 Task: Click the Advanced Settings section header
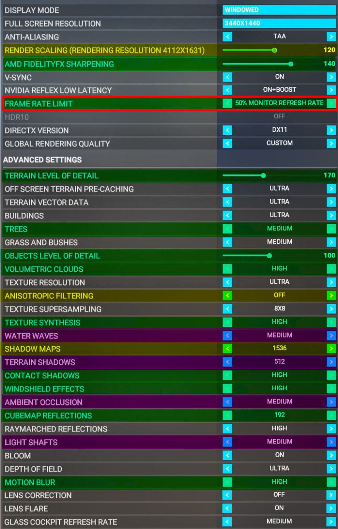[42, 160]
